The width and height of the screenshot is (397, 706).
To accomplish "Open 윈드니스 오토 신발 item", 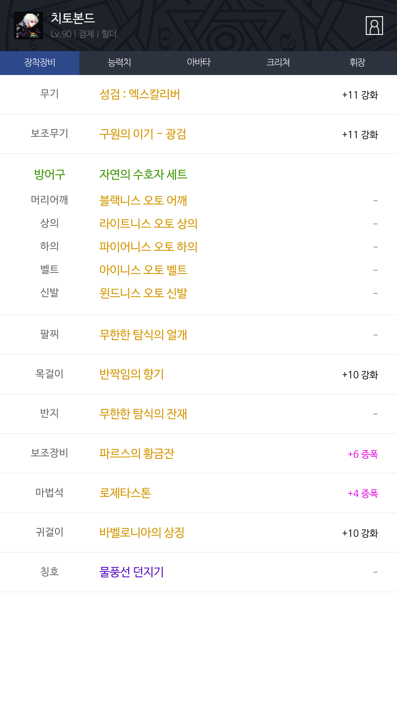I will point(143,293).
